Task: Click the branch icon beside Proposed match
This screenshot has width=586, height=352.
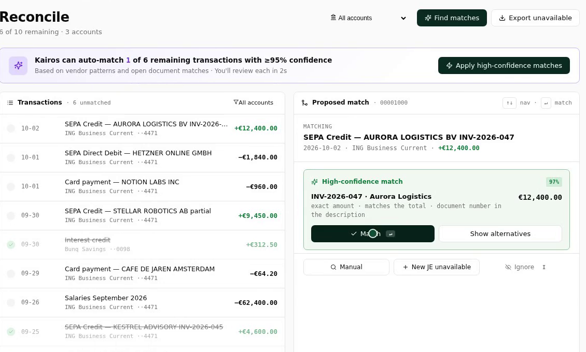Action: click(x=305, y=102)
